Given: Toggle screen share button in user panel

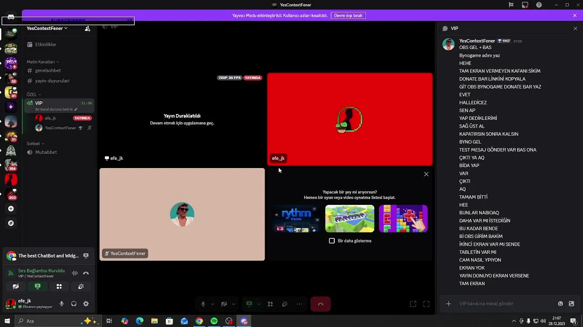Looking at the screenshot, I should click(37, 287).
